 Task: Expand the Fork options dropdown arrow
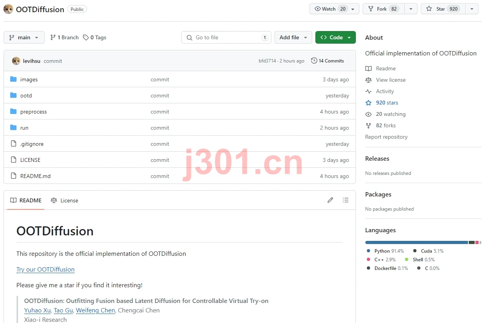(x=411, y=9)
